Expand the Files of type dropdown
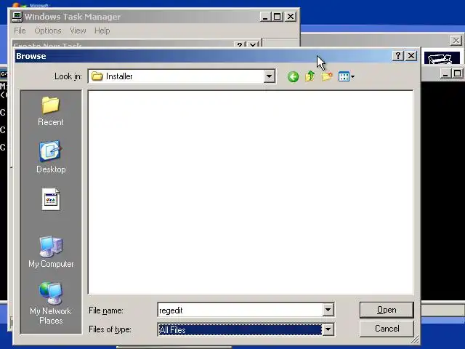This screenshot has height=349, width=465. tap(328, 329)
